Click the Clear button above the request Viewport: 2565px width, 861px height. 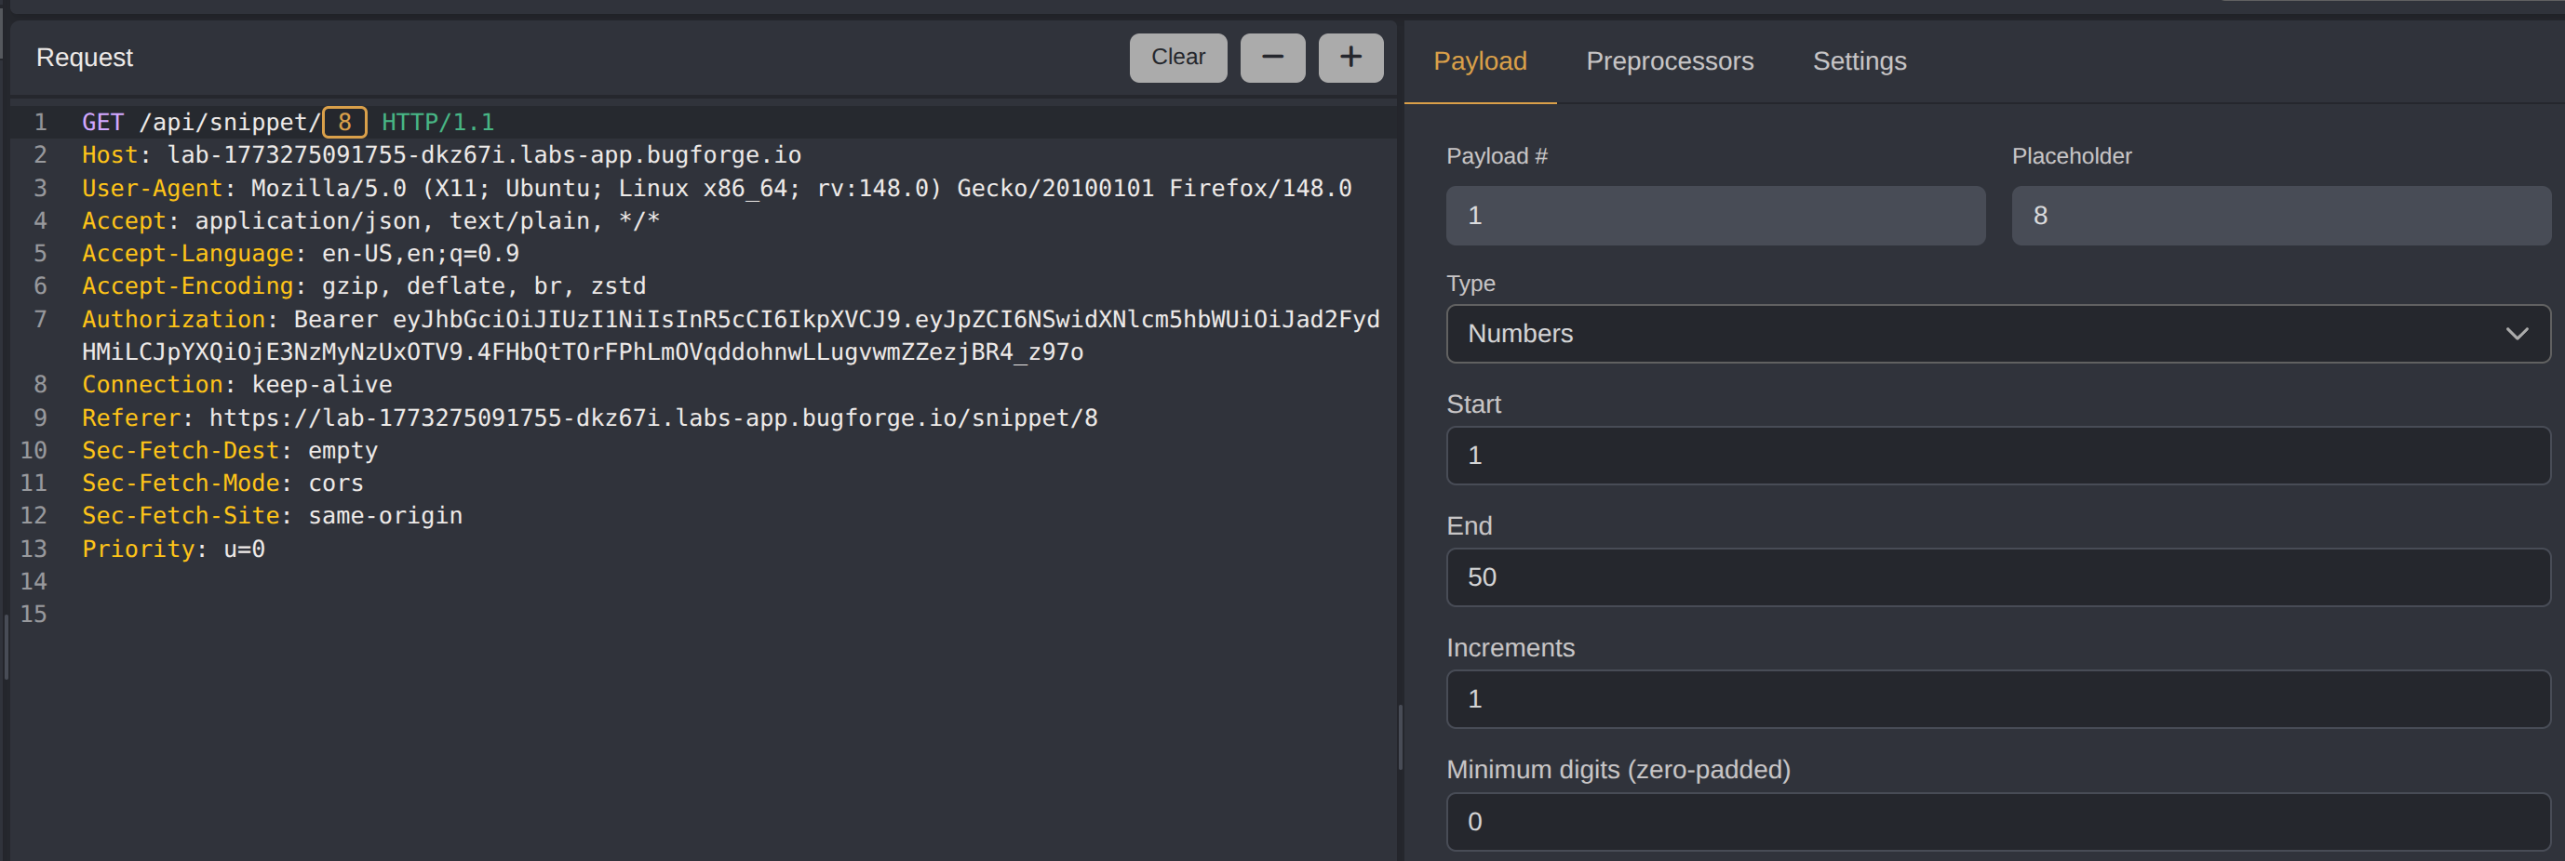click(x=1178, y=58)
